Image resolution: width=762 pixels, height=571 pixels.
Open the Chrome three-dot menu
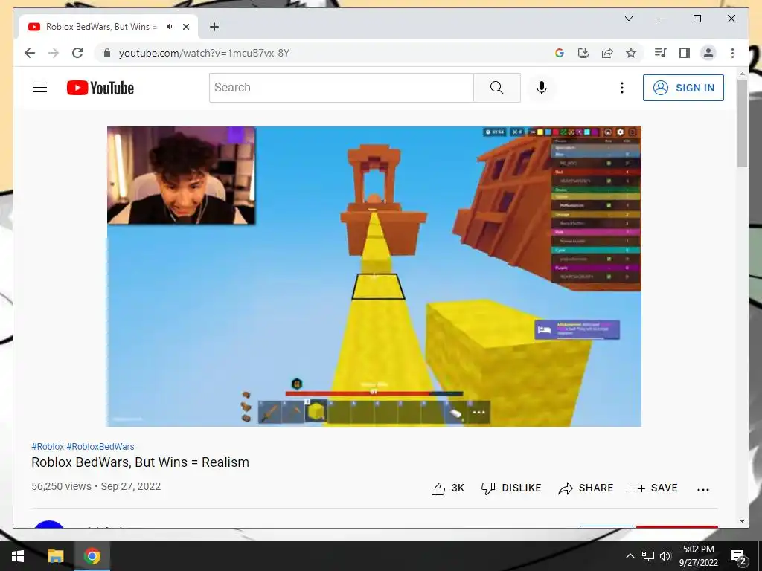point(732,53)
